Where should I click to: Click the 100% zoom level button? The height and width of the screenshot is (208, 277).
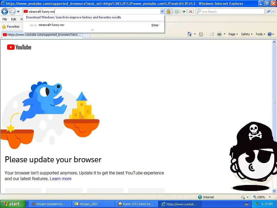(x=259, y=197)
